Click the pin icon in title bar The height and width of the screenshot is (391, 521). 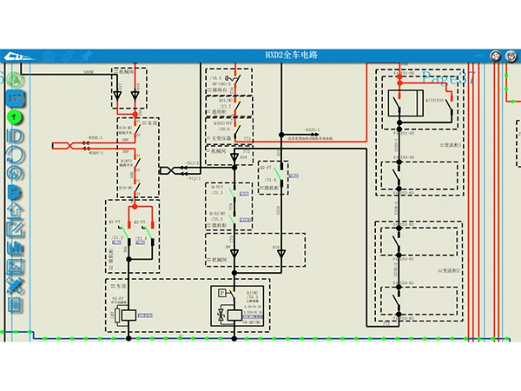click(x=87, y=56)
